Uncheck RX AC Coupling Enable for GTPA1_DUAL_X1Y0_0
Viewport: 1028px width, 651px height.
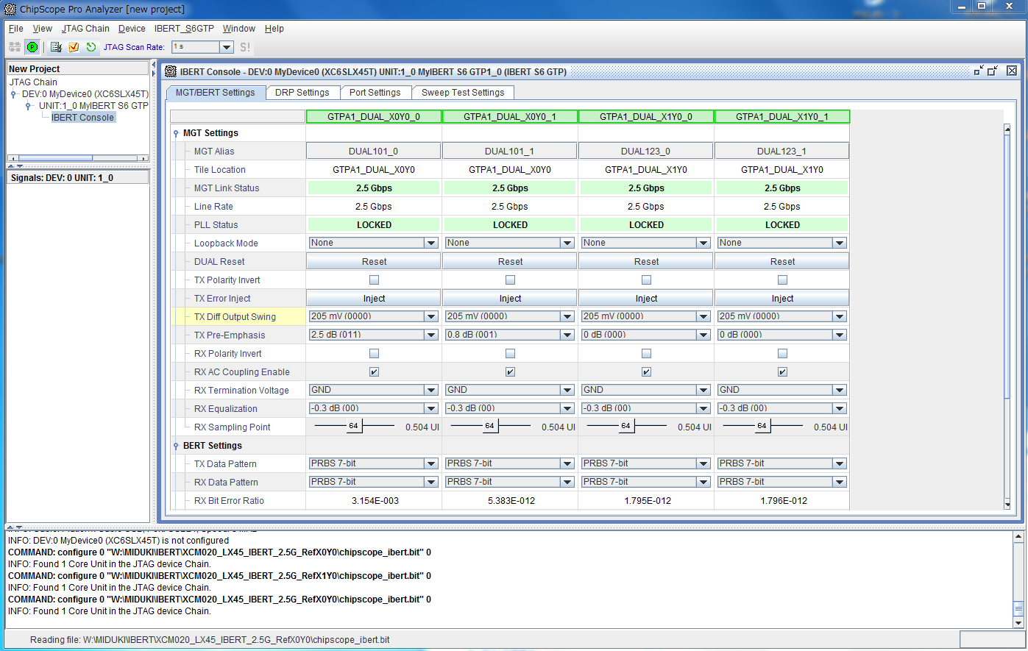(x=646, y=371)
